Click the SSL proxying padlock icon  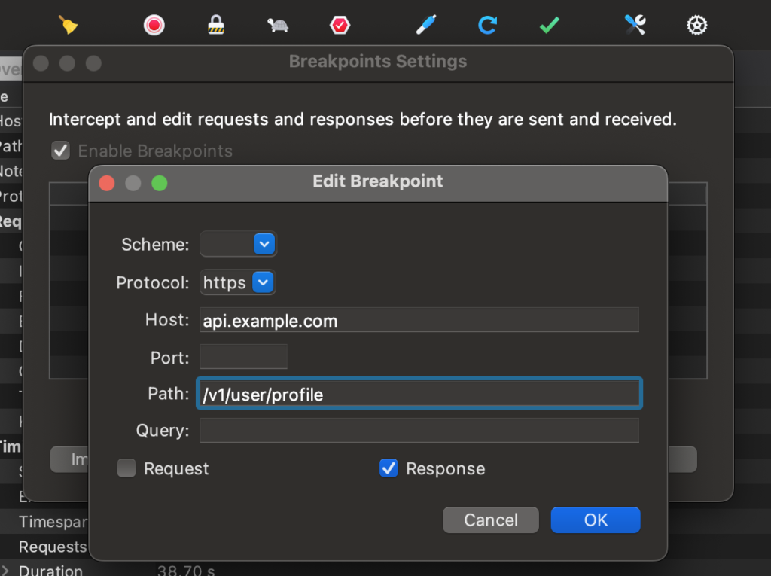(217, 25)
